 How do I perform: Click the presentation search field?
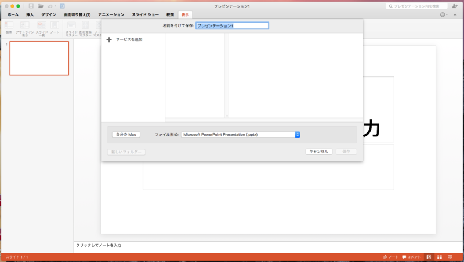416,6
